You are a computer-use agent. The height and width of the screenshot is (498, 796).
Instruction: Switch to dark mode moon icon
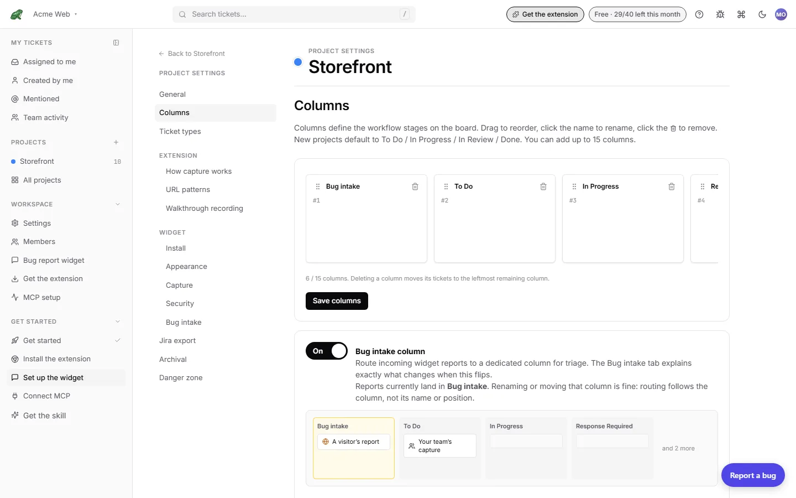point(762,14)
